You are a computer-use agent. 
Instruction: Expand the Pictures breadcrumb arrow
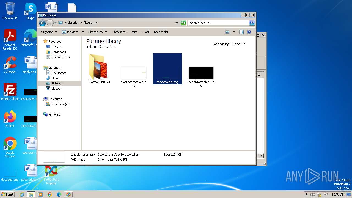(x=96, y=23)
